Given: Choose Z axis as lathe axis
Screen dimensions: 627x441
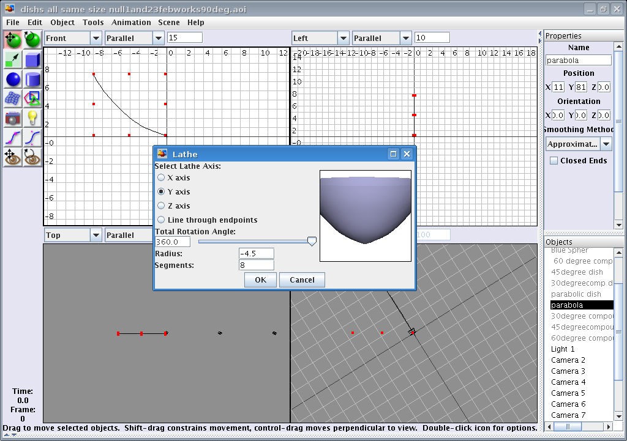Looking at the screenshot, I should (x=161, y=206).
